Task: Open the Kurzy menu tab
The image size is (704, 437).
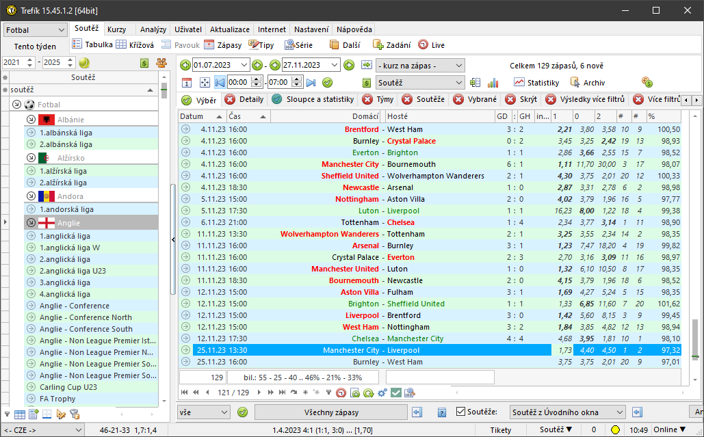Action: click(117, 29)
